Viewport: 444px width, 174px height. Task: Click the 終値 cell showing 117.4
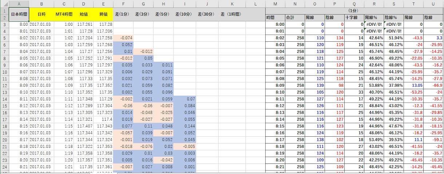104,120
